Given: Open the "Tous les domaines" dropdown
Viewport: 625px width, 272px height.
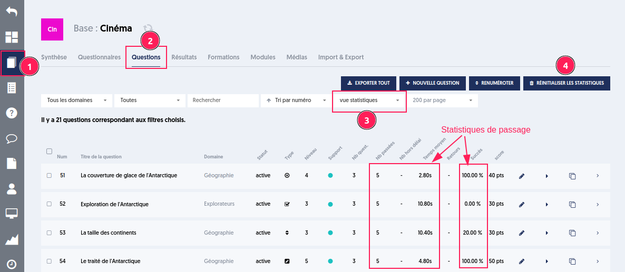Looking at the screenshot, I should click(x=76, y=100).
